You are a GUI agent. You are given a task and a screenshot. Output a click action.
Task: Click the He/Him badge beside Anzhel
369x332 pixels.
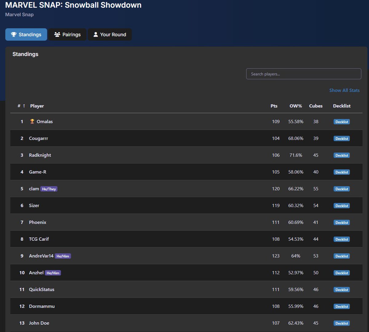53,273
